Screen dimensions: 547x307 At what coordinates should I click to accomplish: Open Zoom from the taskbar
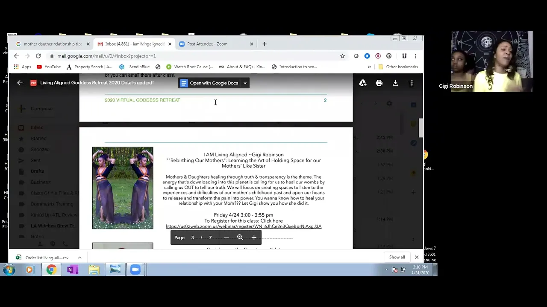click(x=135, y=269)
